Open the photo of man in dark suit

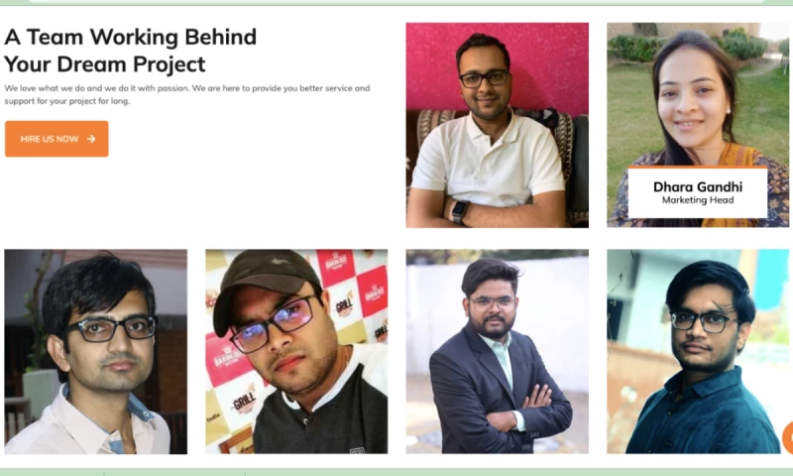[498, 351]
